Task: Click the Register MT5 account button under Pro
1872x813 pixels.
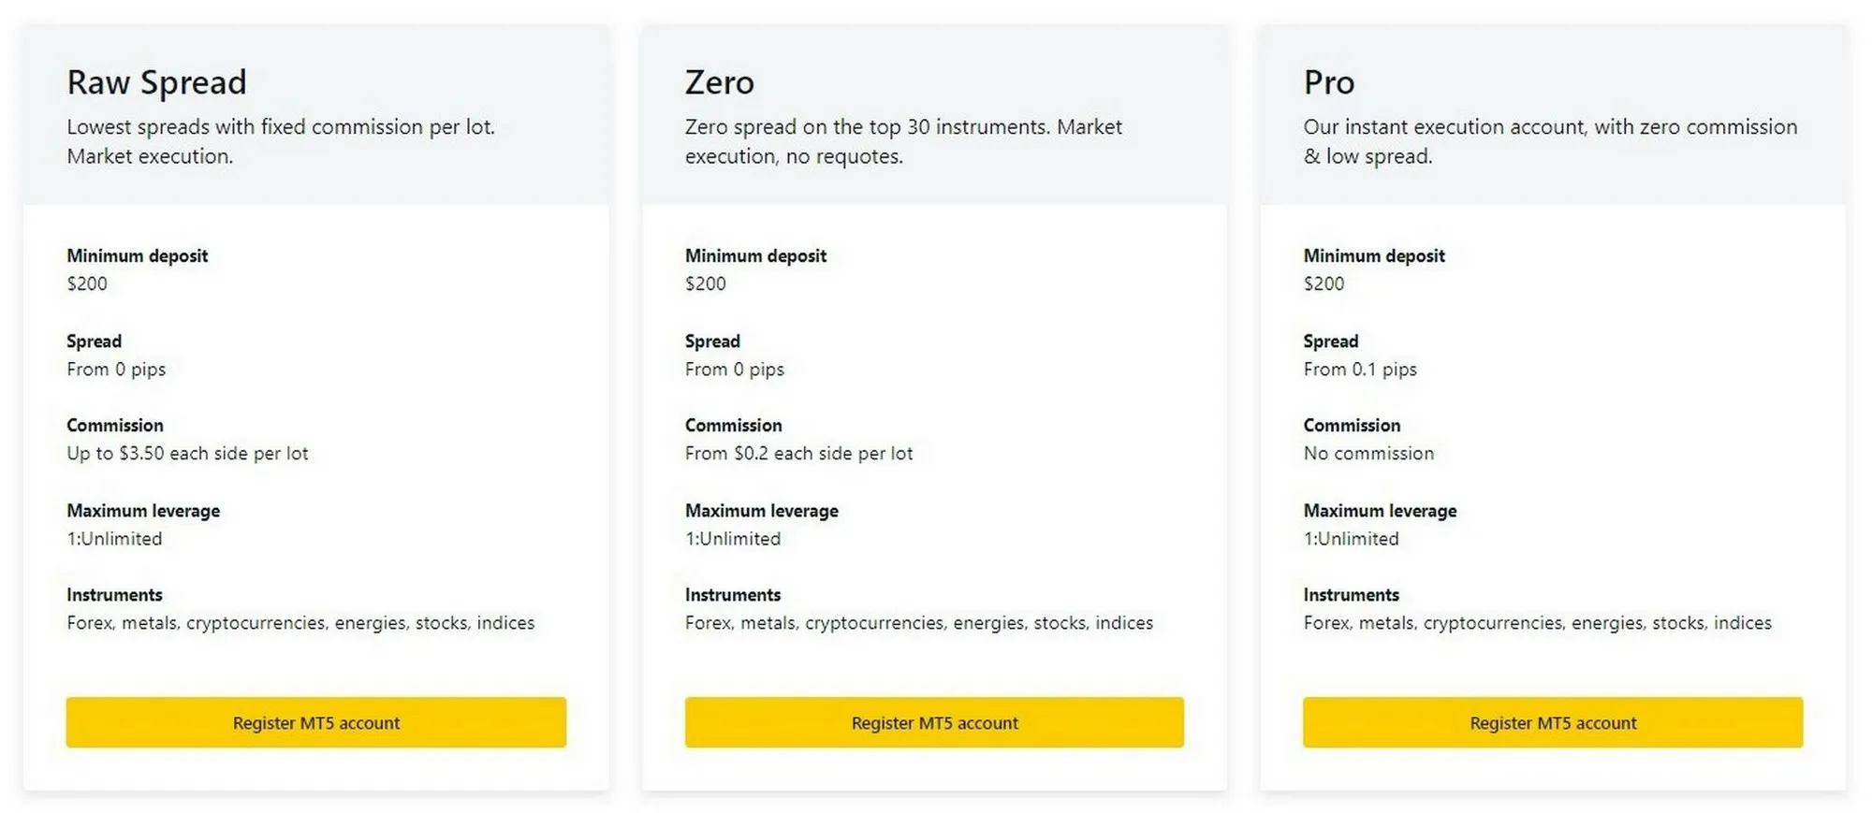Action: pyautogui.click(x=1552, y=722)
